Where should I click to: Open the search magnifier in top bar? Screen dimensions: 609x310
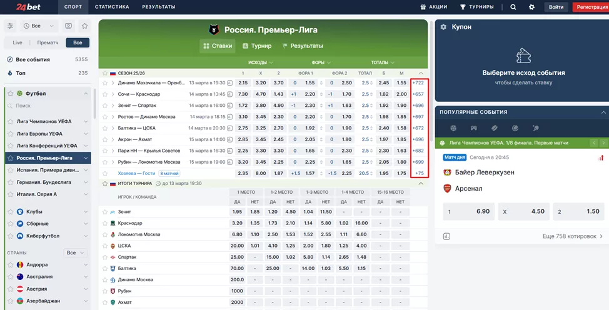pyautogui.click(x=513, y=7)
